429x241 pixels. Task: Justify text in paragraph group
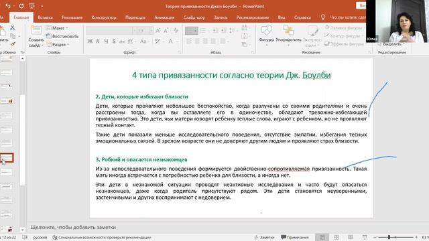[213, 42]
